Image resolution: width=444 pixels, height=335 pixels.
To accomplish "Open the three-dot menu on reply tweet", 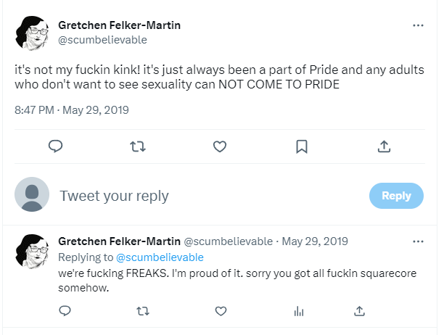I will tap(418, 241).
